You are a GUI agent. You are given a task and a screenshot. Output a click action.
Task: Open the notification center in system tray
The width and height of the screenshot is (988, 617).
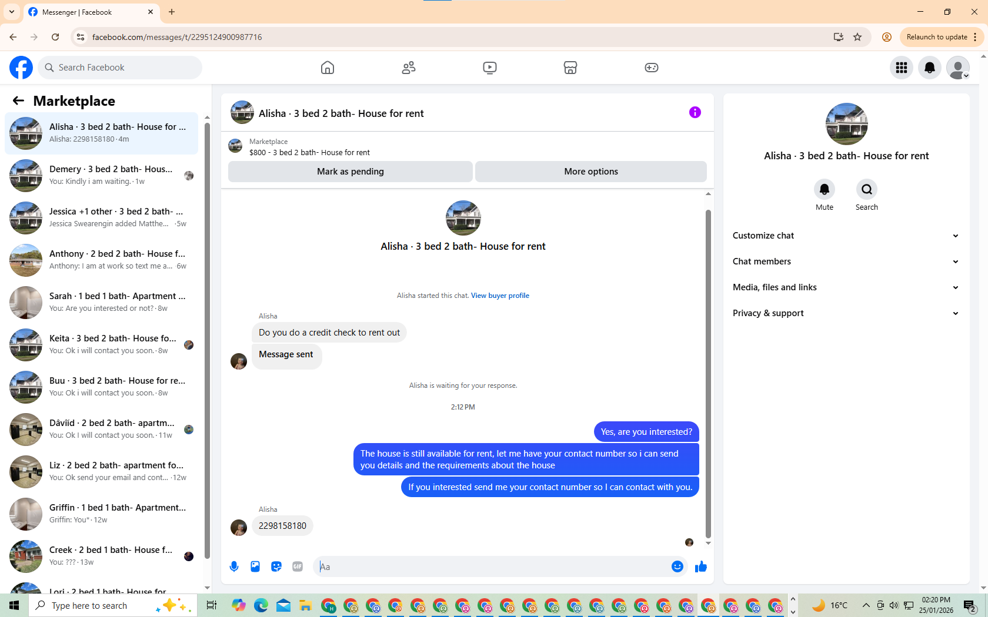pos(970,605)
